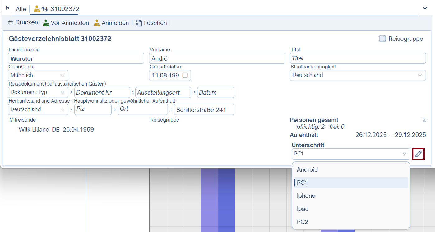Choose Ipad in the Unterschrift list
Image resolution: width=435 pixels, height=232 pixels.
click(303, 209)
